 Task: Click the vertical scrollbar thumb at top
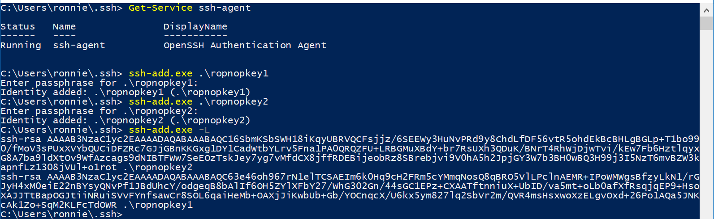pyautogui.click(x=706, y=23)
